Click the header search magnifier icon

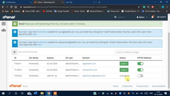pyautogui.click(x=115, y=17)
